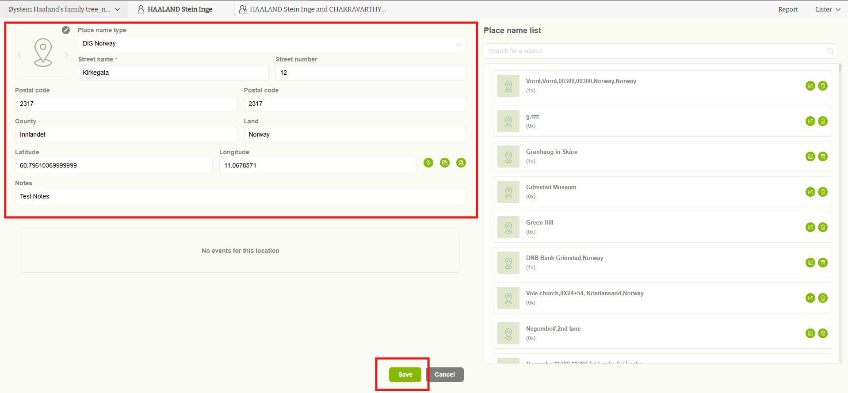Show next place image with right arrow
Image resolution: width=848 pixels, height=393 pixels.
tap(66, 55)
